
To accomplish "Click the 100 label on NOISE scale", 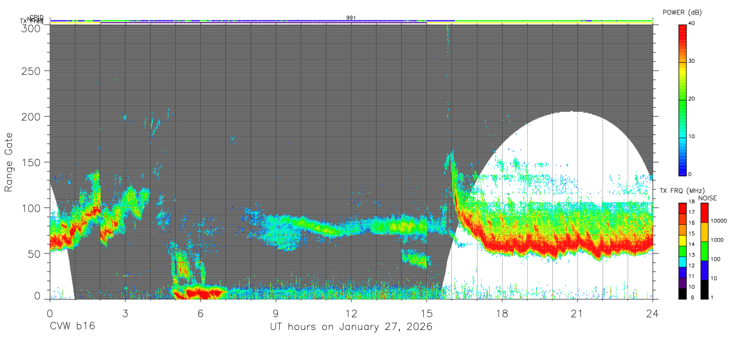I will point(715,259).
